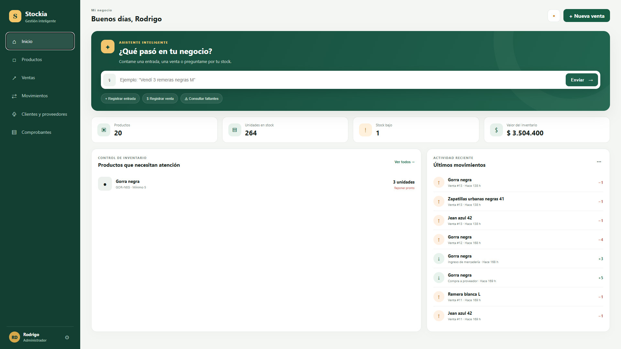
Task: Open the Inicio menu item
Action: (40, 41)
